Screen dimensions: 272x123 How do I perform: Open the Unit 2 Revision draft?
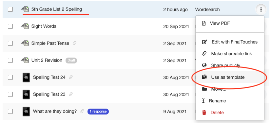(x=47, y=60)
